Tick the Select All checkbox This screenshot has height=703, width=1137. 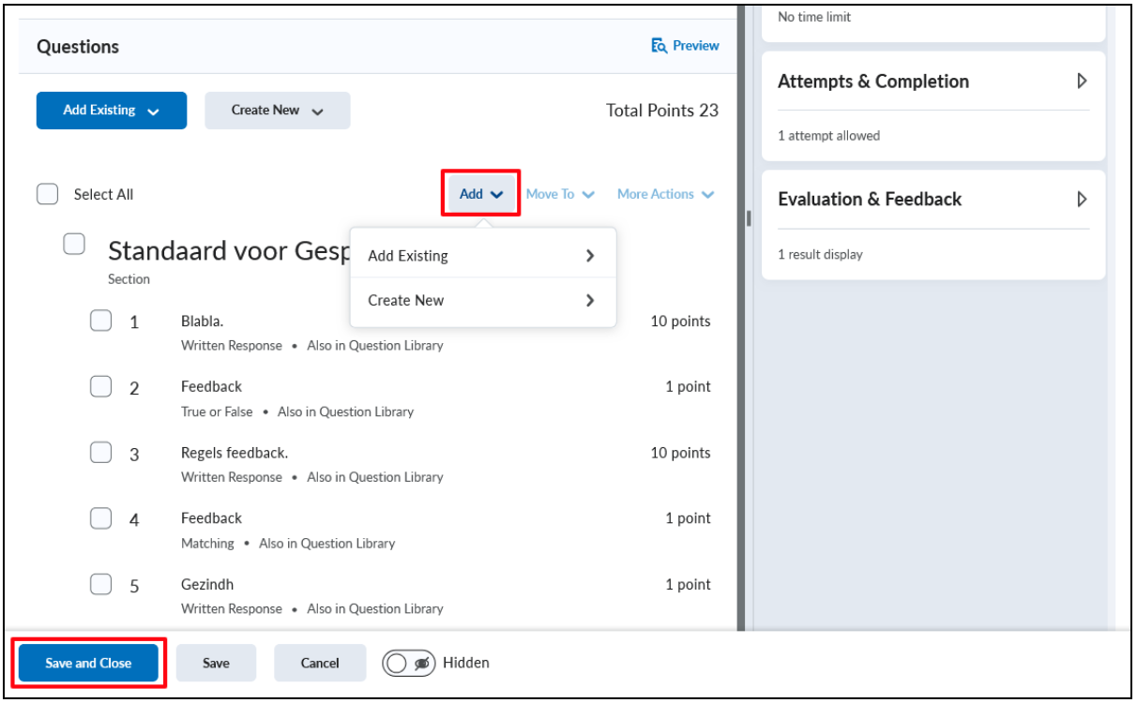[47, 194]
